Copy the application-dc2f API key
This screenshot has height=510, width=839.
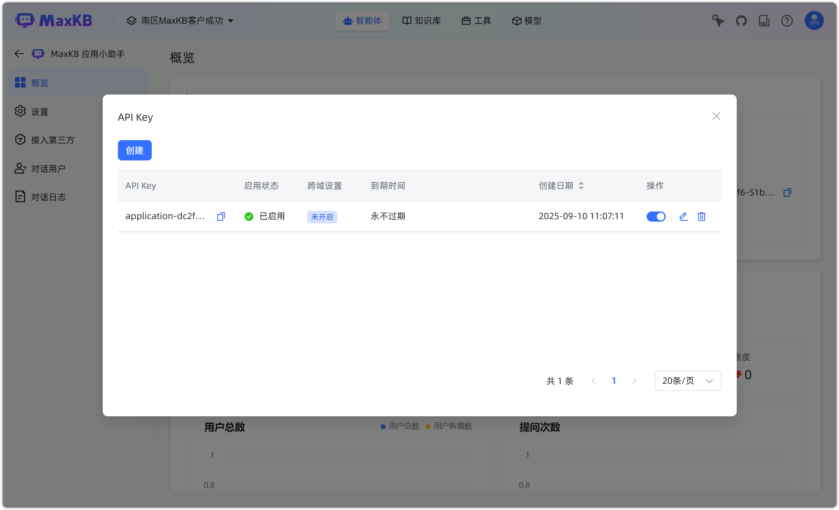point(221,217)
